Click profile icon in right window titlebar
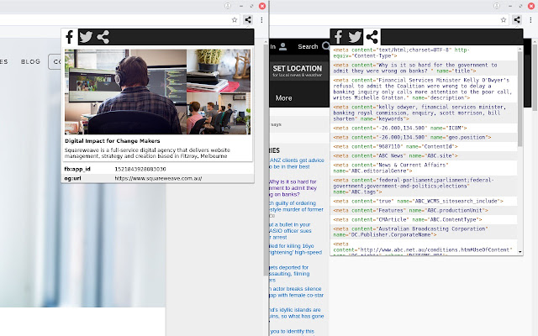The image size is (538, 336). 497,6
